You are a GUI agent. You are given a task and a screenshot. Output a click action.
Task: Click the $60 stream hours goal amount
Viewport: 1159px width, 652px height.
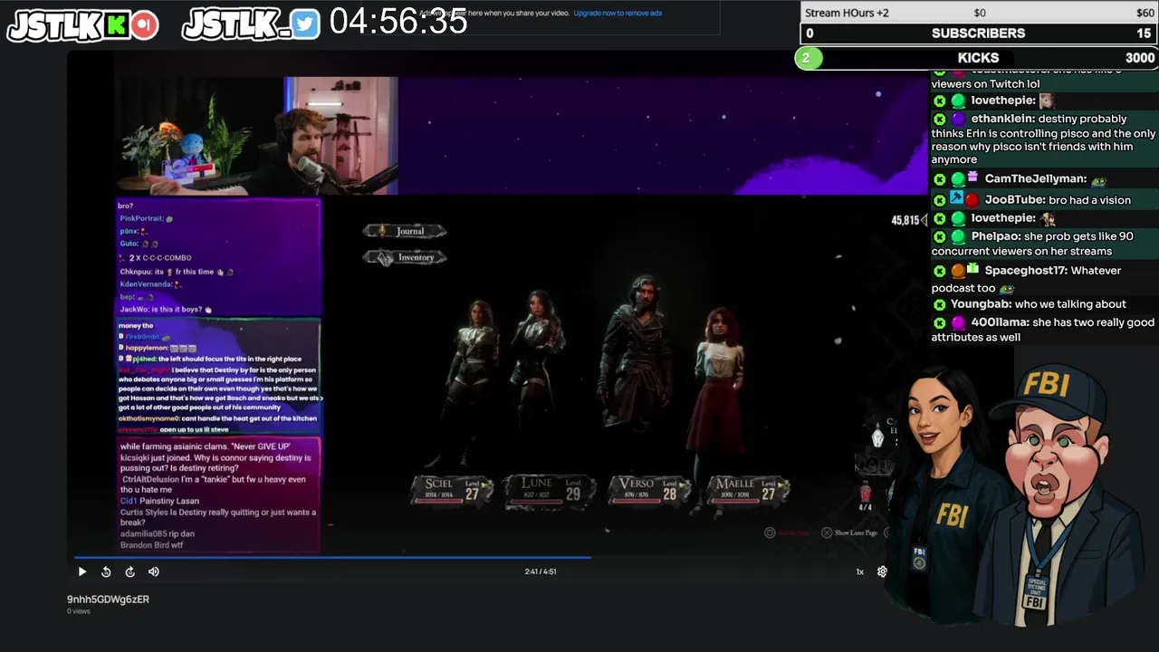1145,13
